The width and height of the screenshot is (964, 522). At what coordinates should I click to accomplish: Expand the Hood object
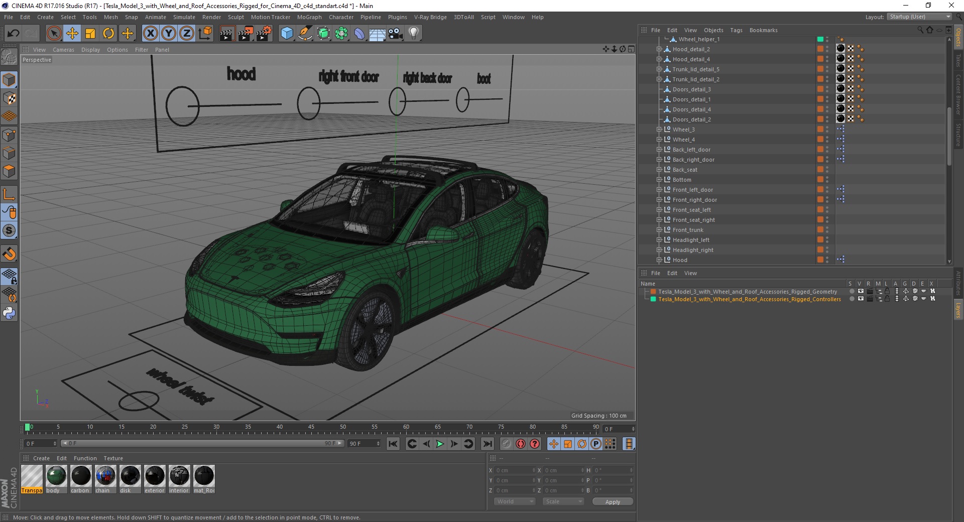pos(659,260)
